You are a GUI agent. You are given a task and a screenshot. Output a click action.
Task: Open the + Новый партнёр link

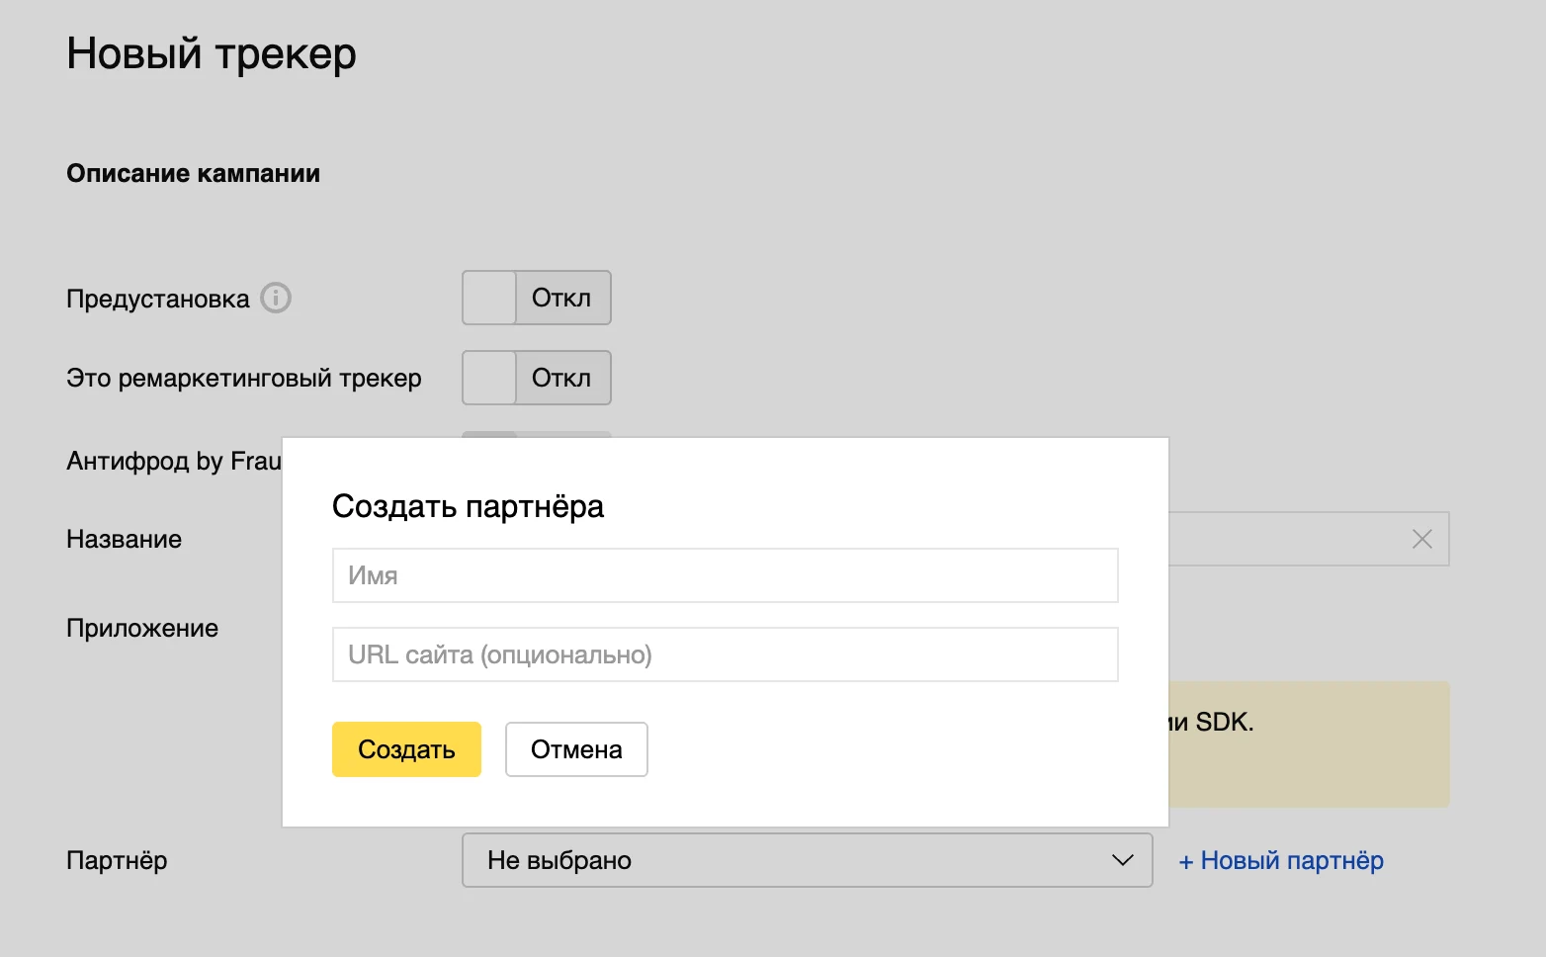(x=1280, y=860)
